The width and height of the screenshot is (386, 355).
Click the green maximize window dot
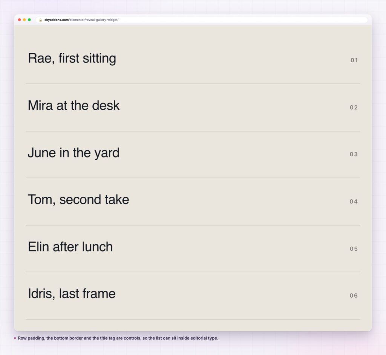29,20
